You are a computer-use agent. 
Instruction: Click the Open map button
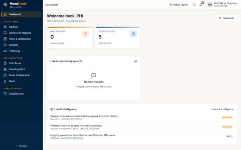[226, 18]
